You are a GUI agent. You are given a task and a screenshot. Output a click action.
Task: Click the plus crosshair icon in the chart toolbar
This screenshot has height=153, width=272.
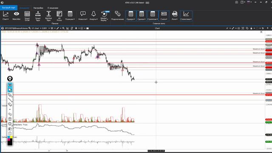76,28
